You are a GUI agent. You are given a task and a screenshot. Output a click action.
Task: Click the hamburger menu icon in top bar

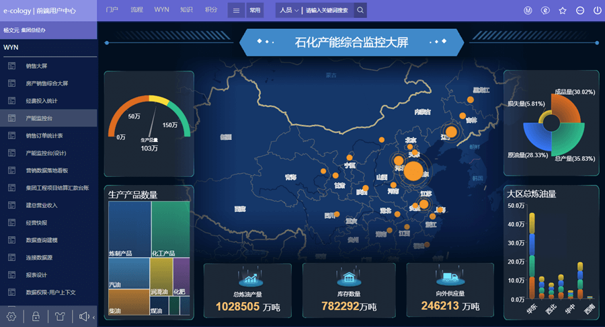click(x=236, y=11)
